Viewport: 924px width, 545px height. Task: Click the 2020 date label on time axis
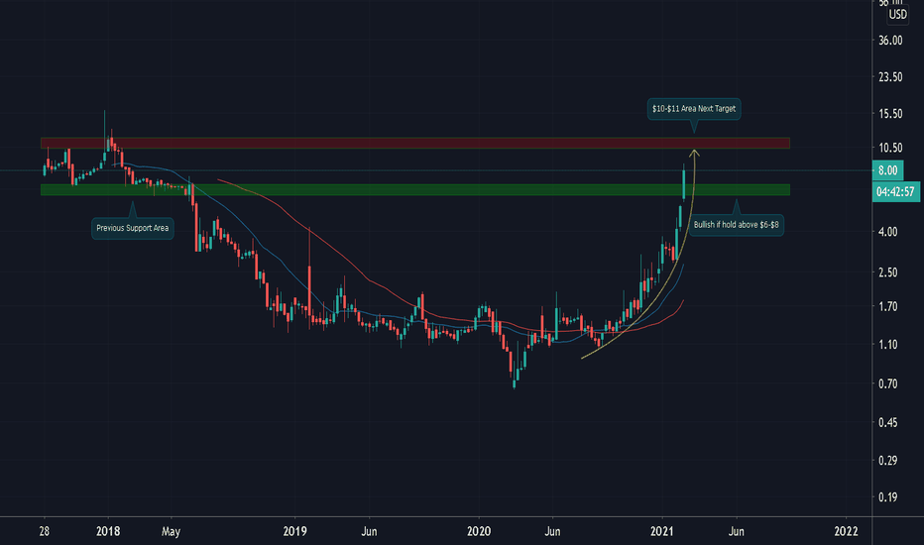point(479,531)
